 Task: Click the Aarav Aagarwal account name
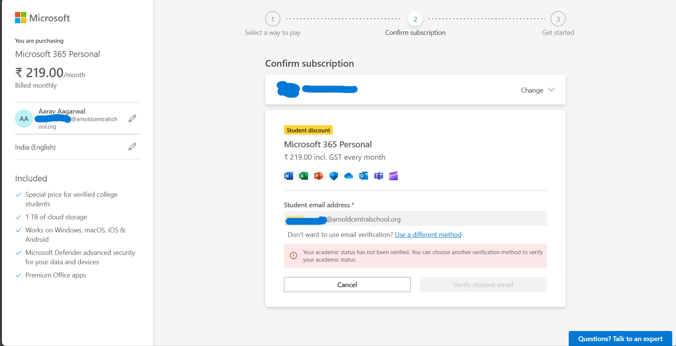pos(62,111)
